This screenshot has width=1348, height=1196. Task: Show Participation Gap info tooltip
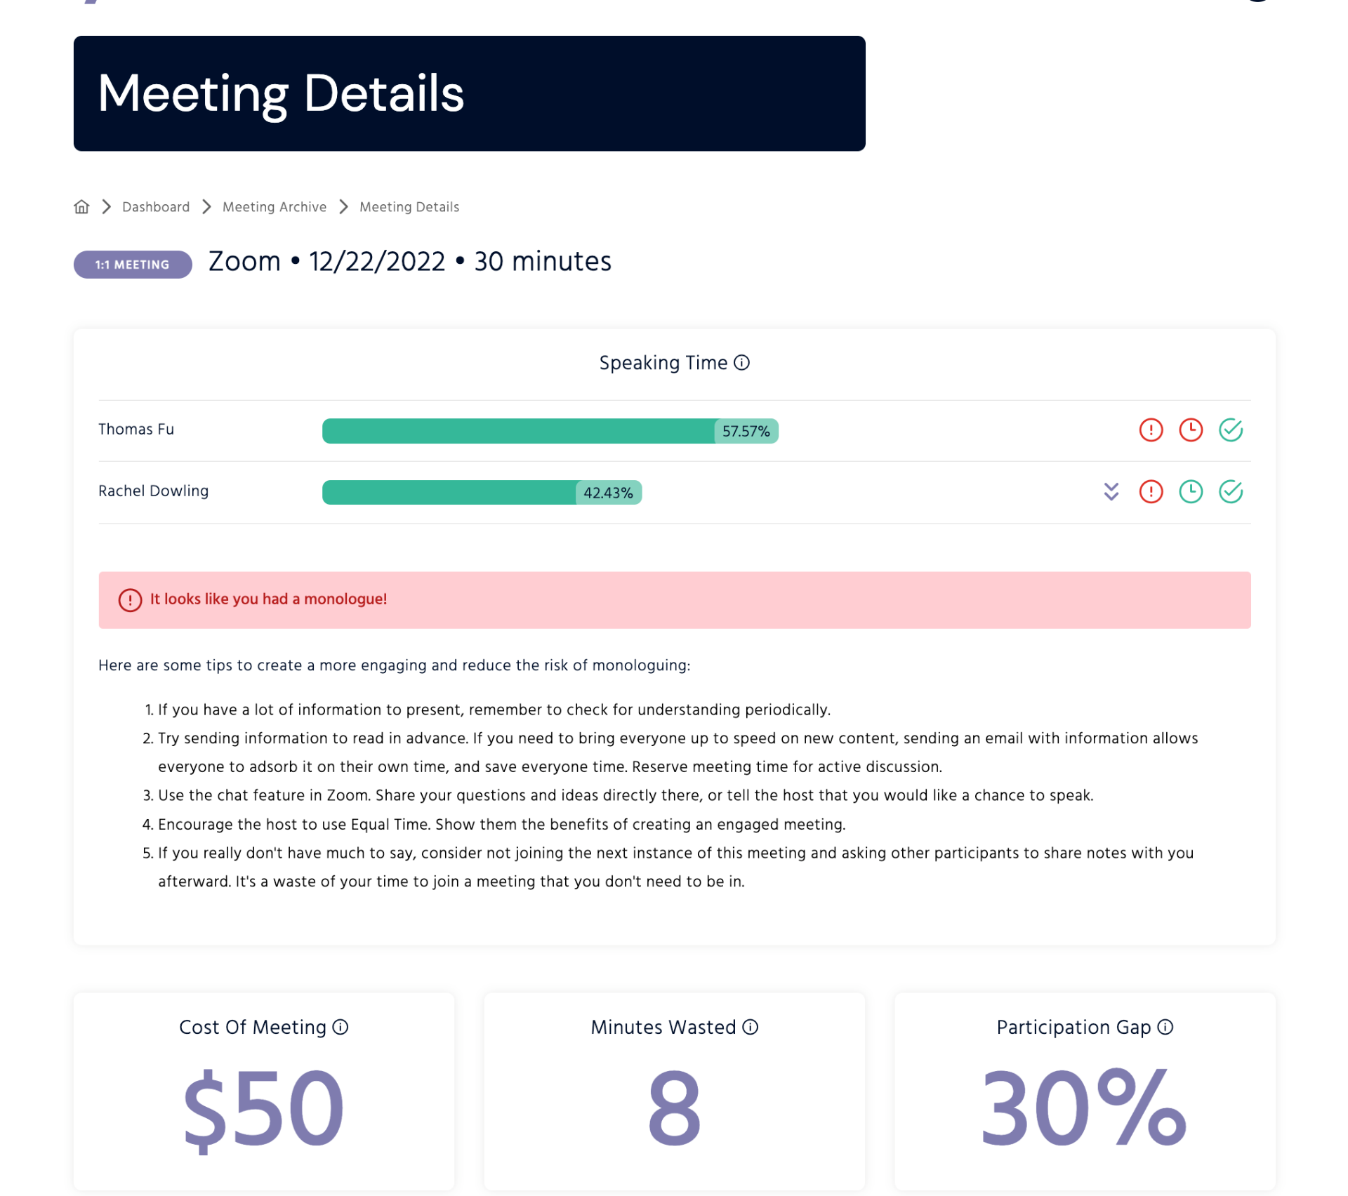coord(1165,1027)
